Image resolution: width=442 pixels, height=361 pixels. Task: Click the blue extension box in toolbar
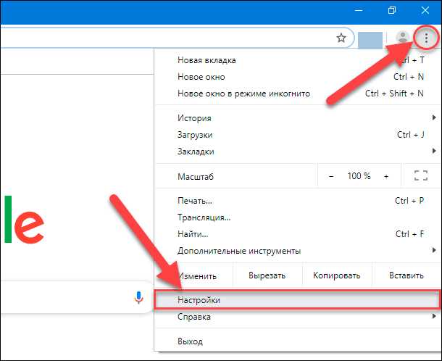coord(370,40)
